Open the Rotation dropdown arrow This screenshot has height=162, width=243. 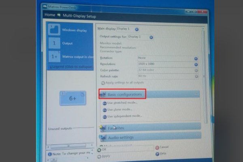[x=196, y=58]
